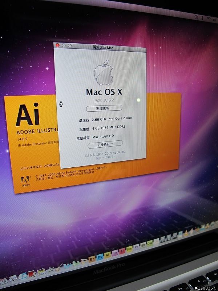The width and height of the screenshot is (218, 291).
Task: Open iMovie star icon in the Dock
Action: [x=50, y=270]
